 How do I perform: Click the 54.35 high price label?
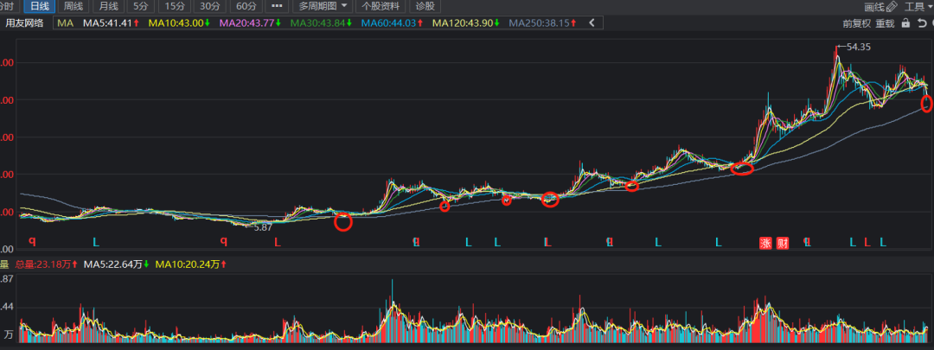[858, 47]
